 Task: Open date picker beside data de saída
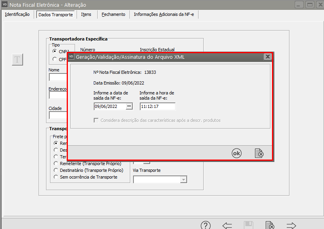129,106
